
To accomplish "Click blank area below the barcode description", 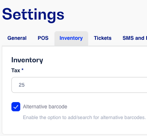I will [74, 127].
